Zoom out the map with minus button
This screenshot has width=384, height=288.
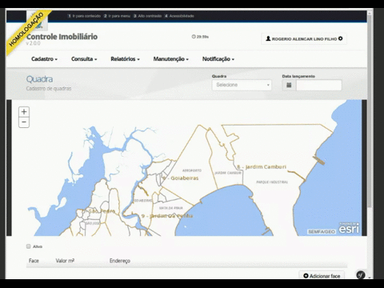24,122
